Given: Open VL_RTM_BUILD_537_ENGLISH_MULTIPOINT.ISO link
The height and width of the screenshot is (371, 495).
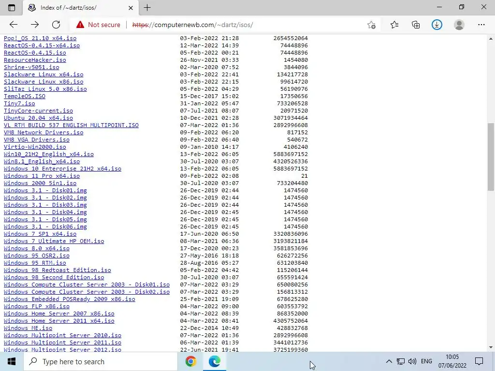Looking at the screenshot, I should click(x=71, y=125).
